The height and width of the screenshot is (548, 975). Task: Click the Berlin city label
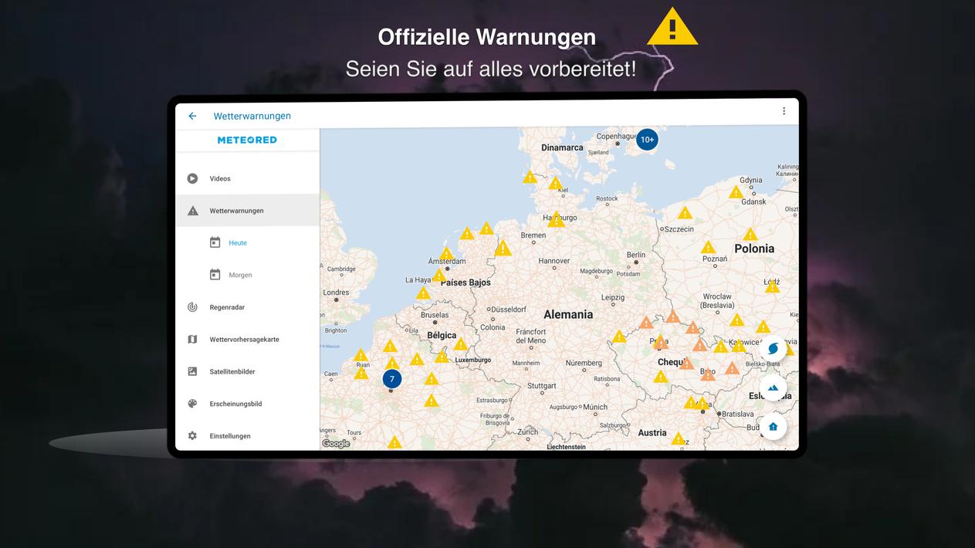pyautogui.click(x=636, y=255)
